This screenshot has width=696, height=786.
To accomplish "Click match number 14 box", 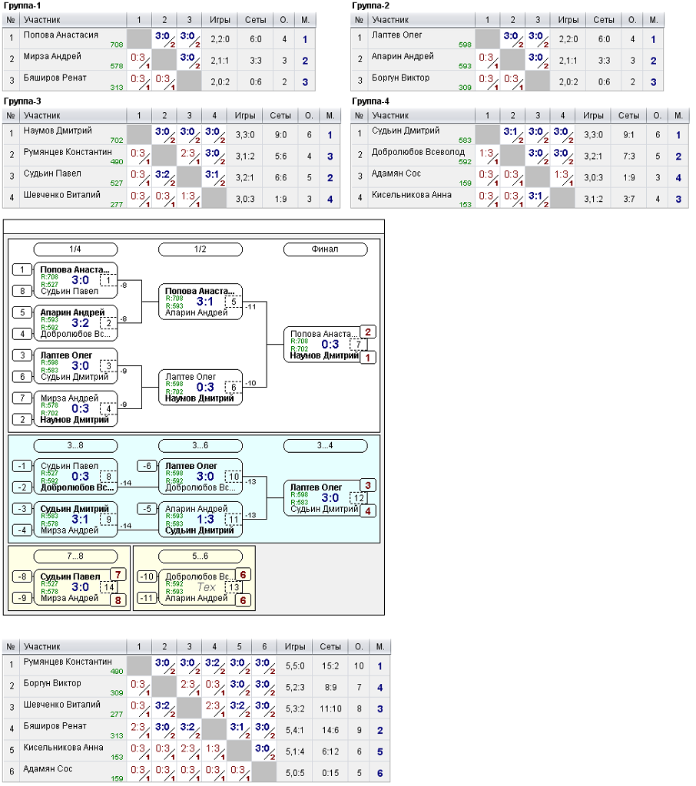I will coord(108,587).
